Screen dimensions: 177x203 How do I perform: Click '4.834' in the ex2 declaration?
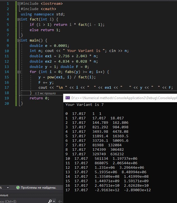(x=64, y=61)
